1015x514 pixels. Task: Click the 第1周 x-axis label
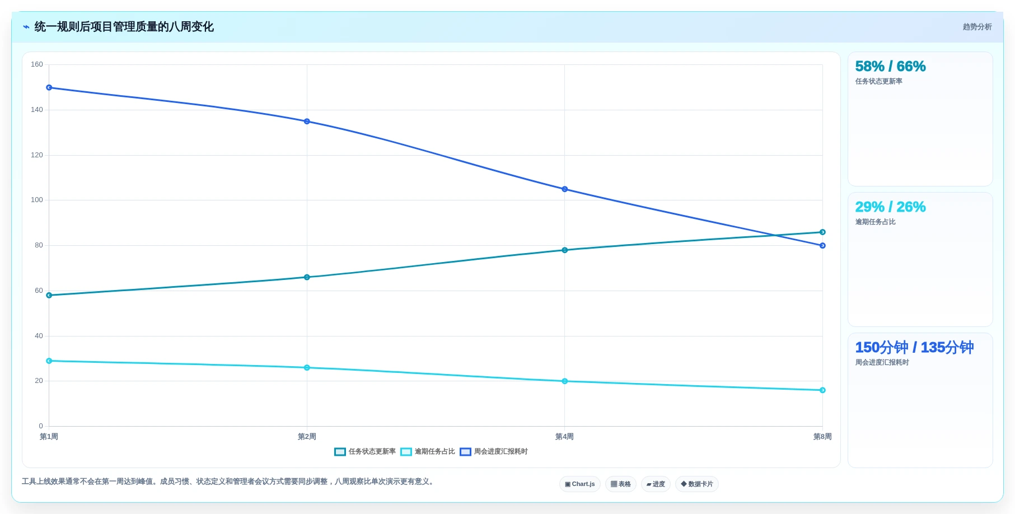click(49, 437)
